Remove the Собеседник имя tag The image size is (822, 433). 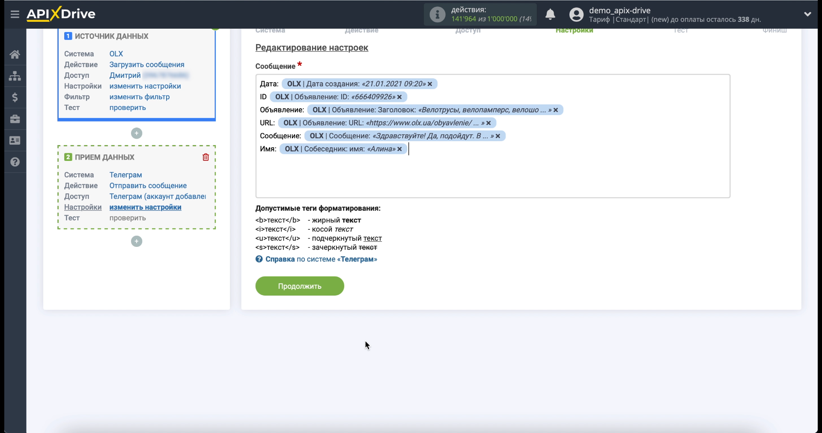(x=399, y=149)
